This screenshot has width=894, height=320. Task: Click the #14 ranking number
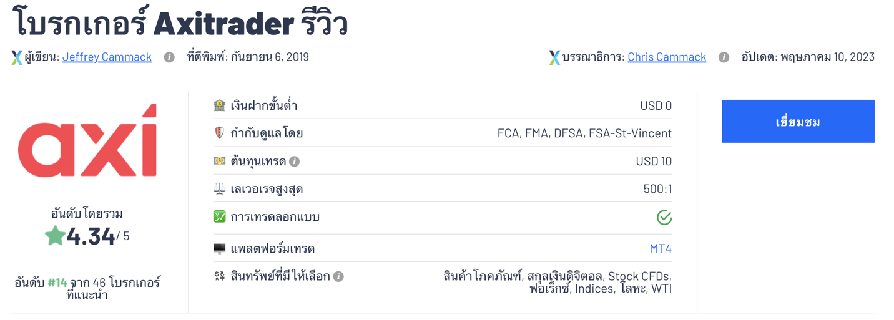tap(57, 283)
